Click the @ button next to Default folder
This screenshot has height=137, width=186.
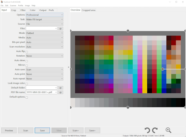(x=60, y=88)
